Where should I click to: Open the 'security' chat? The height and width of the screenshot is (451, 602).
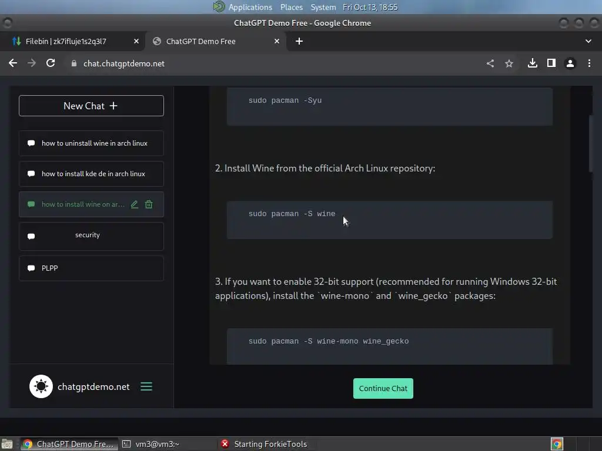[91, 236]
